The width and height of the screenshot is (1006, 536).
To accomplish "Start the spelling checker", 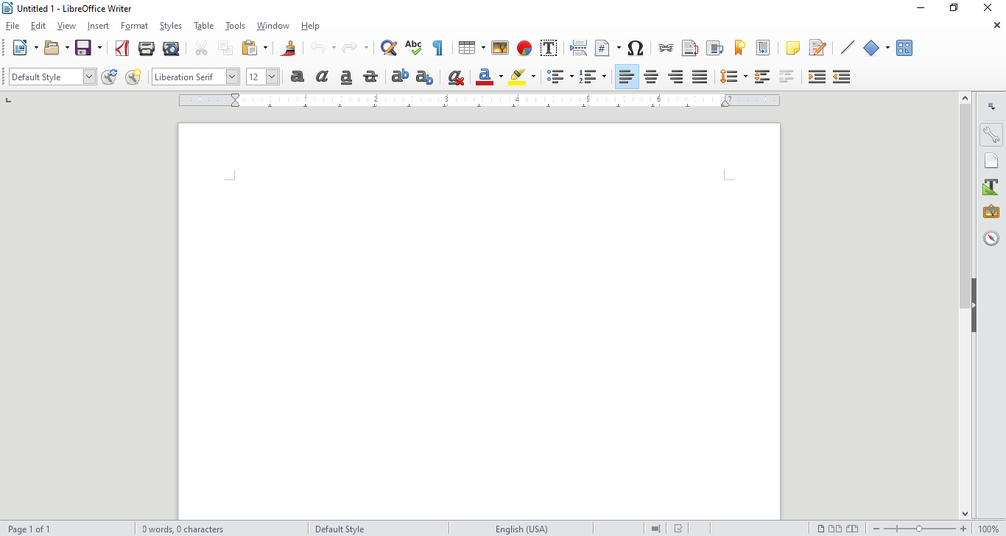I will [x=413, y=48].
